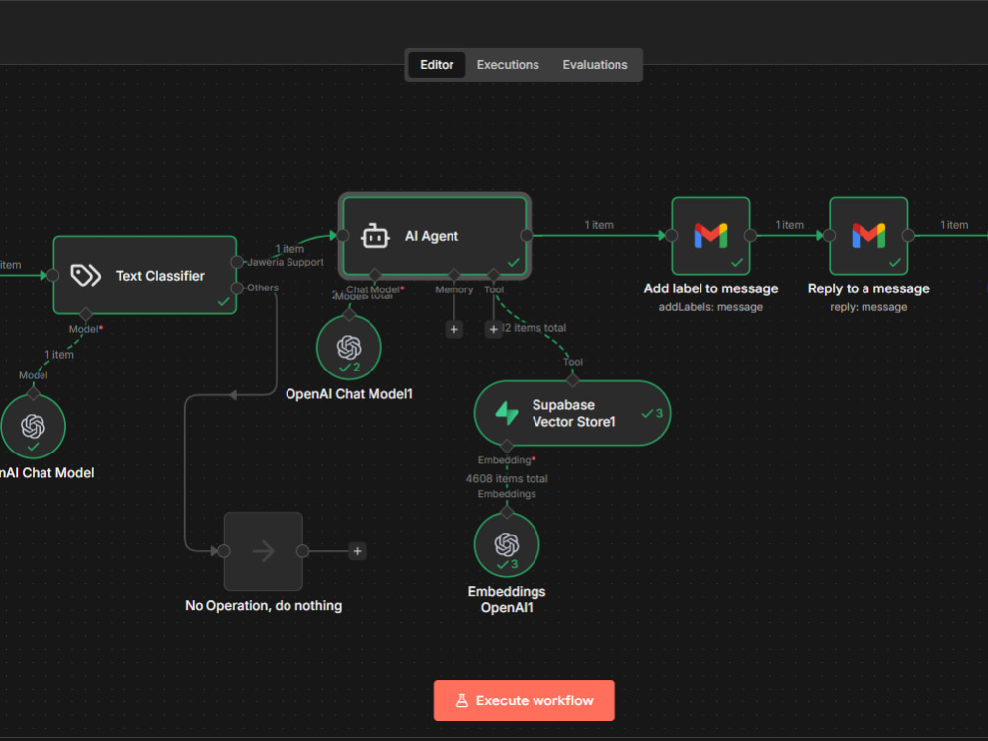The image size is (988, 741).
Task: Click the 'Text Classifier' node title
Action: pos(160,276)
